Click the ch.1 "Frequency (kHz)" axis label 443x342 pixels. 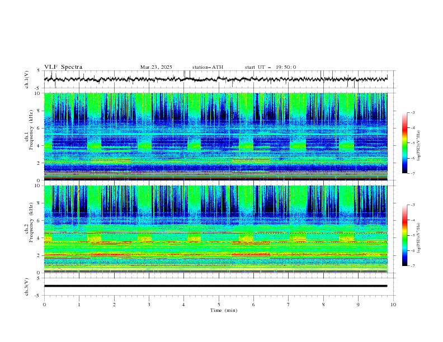pyautogui.click(x=31, y=130)
